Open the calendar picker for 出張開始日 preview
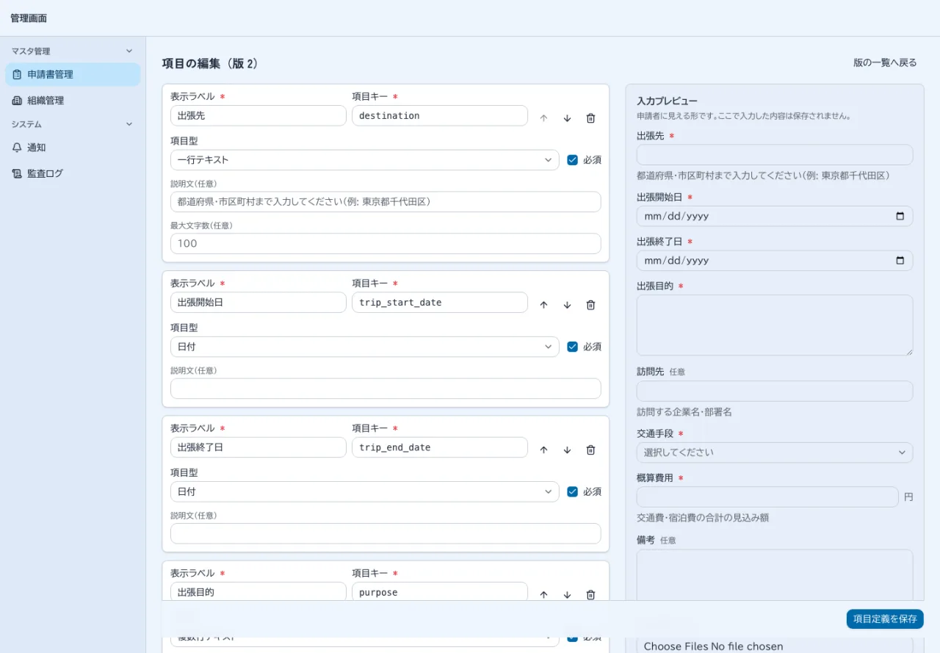 [900, 216]
